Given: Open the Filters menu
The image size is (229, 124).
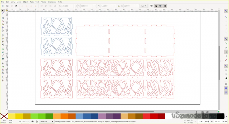Looking at the screenshot, I should click(43, 2).
